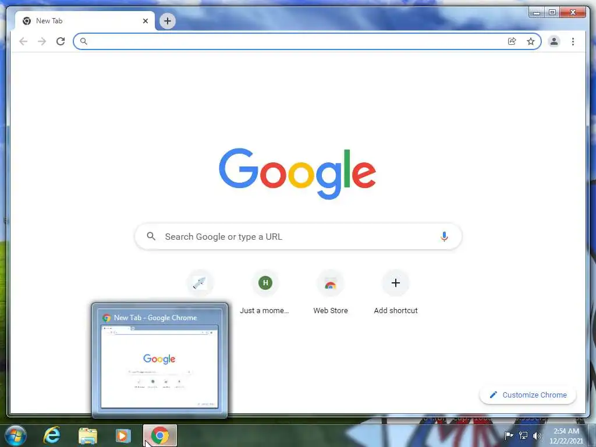Click the browser Forward arrow

click(42, 41)
